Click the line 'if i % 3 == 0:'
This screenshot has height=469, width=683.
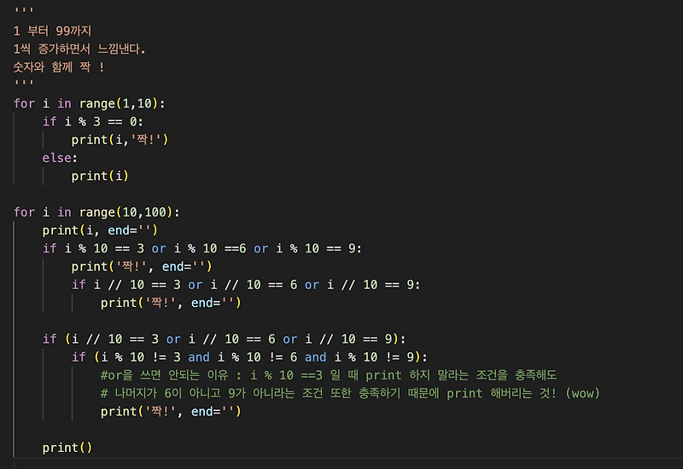point(93,121)
